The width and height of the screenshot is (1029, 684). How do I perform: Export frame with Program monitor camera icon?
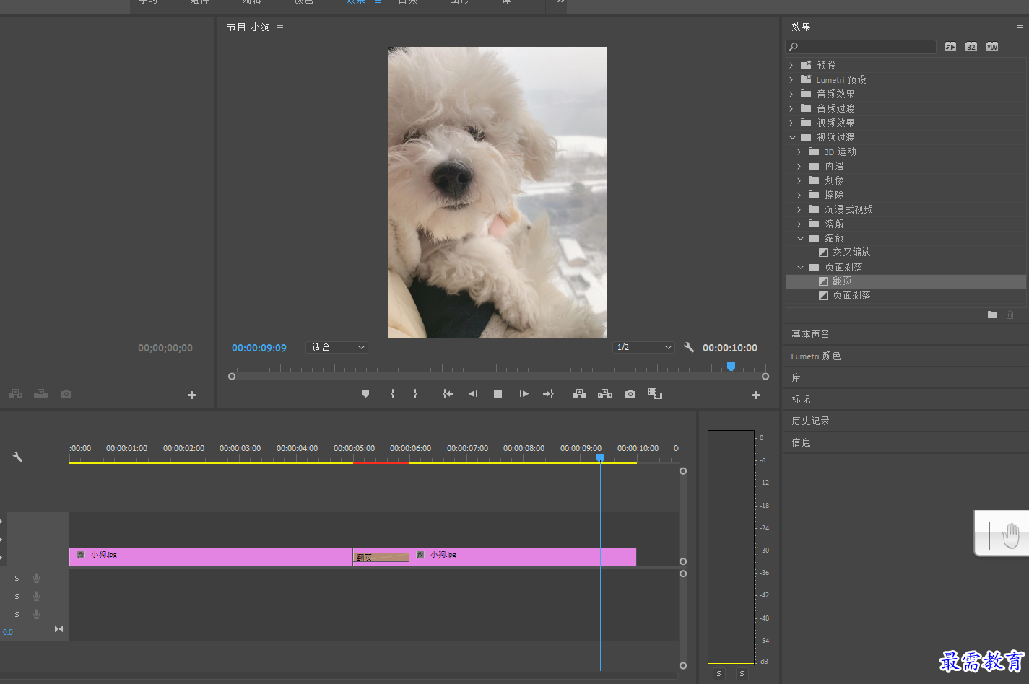pyautogui.click(x=630, y=394)
